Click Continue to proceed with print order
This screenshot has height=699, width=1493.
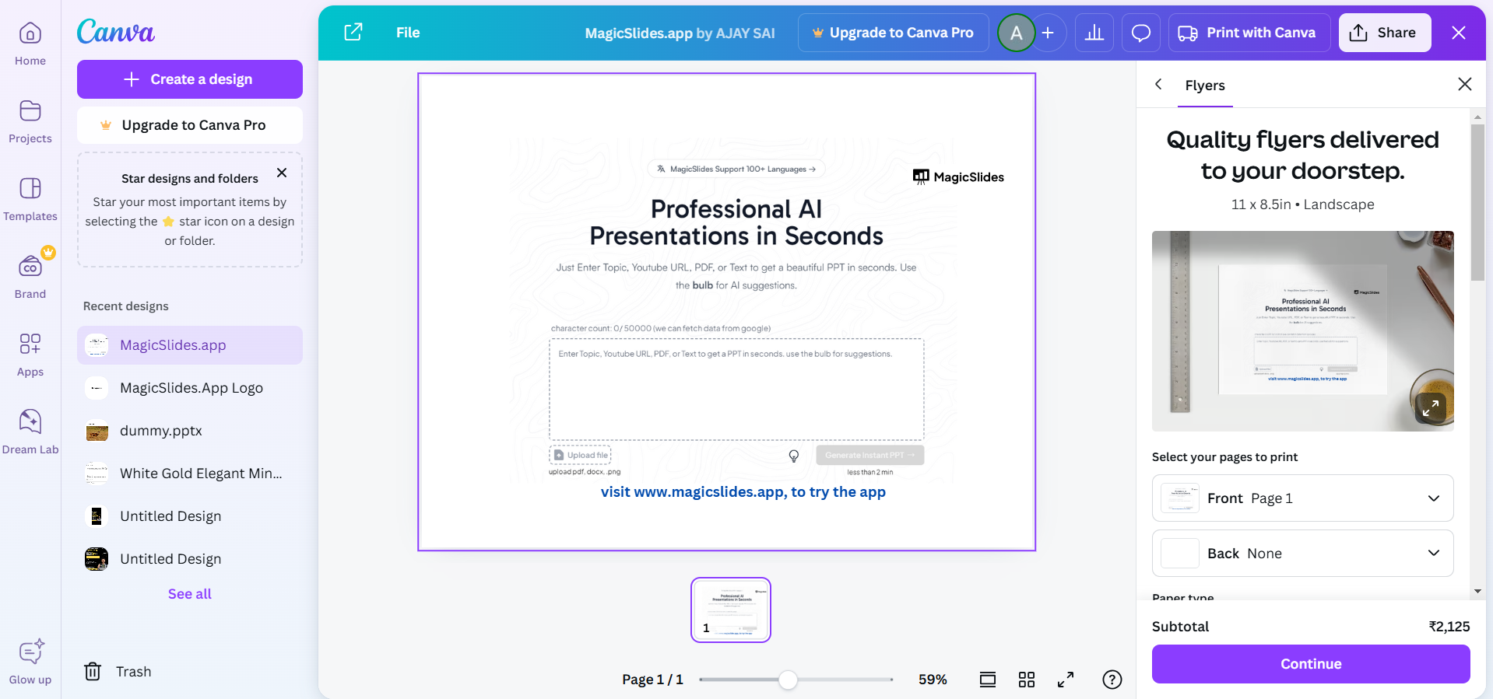(1311, 664)
